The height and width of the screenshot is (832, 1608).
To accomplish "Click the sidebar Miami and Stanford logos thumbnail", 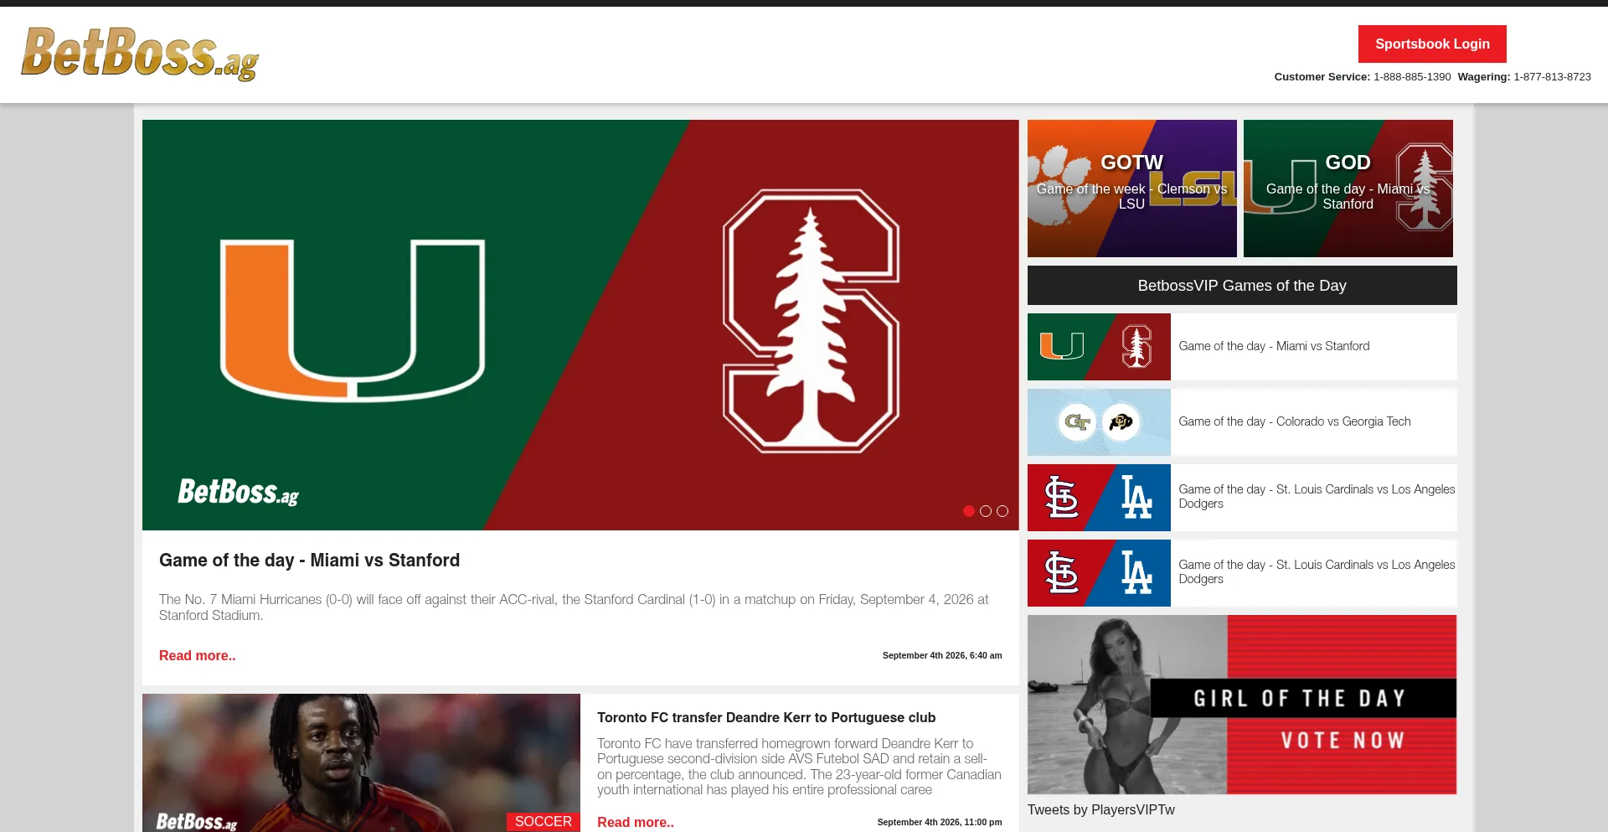I will pyautogui.click(x=1099, y=347).
